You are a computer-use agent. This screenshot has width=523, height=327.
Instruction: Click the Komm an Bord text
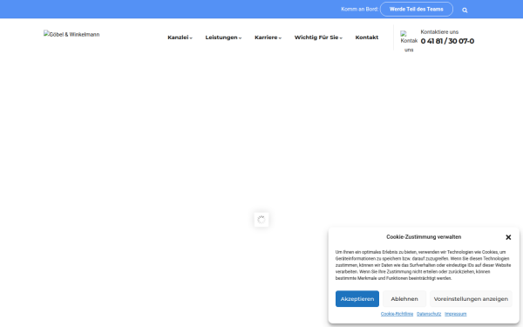coord(359,9)
